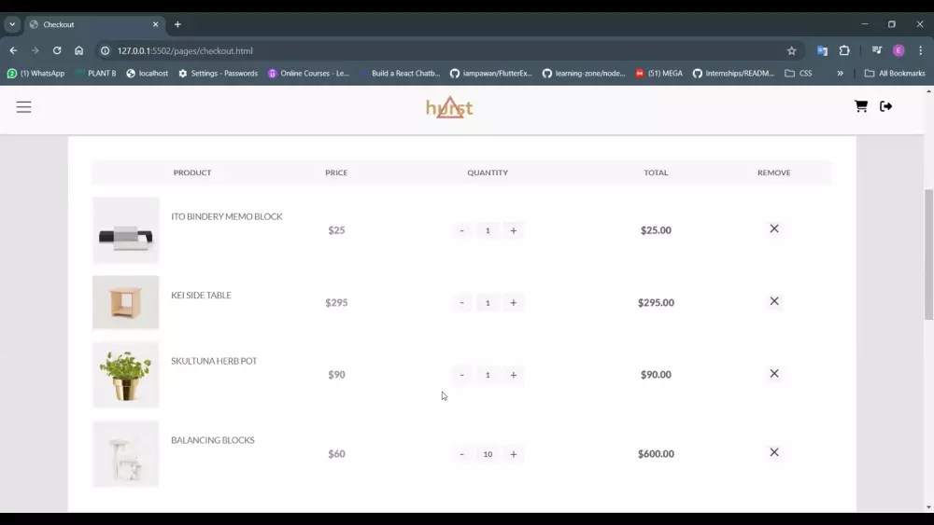The image size is (934, 525).
Task: Increase quantity of Kei Side Table
Action: pos(514,303)
